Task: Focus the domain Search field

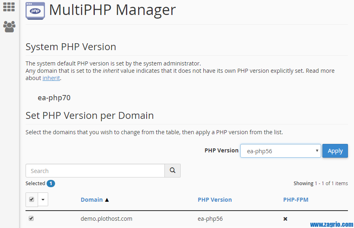Action: click(x=95, y=171)
